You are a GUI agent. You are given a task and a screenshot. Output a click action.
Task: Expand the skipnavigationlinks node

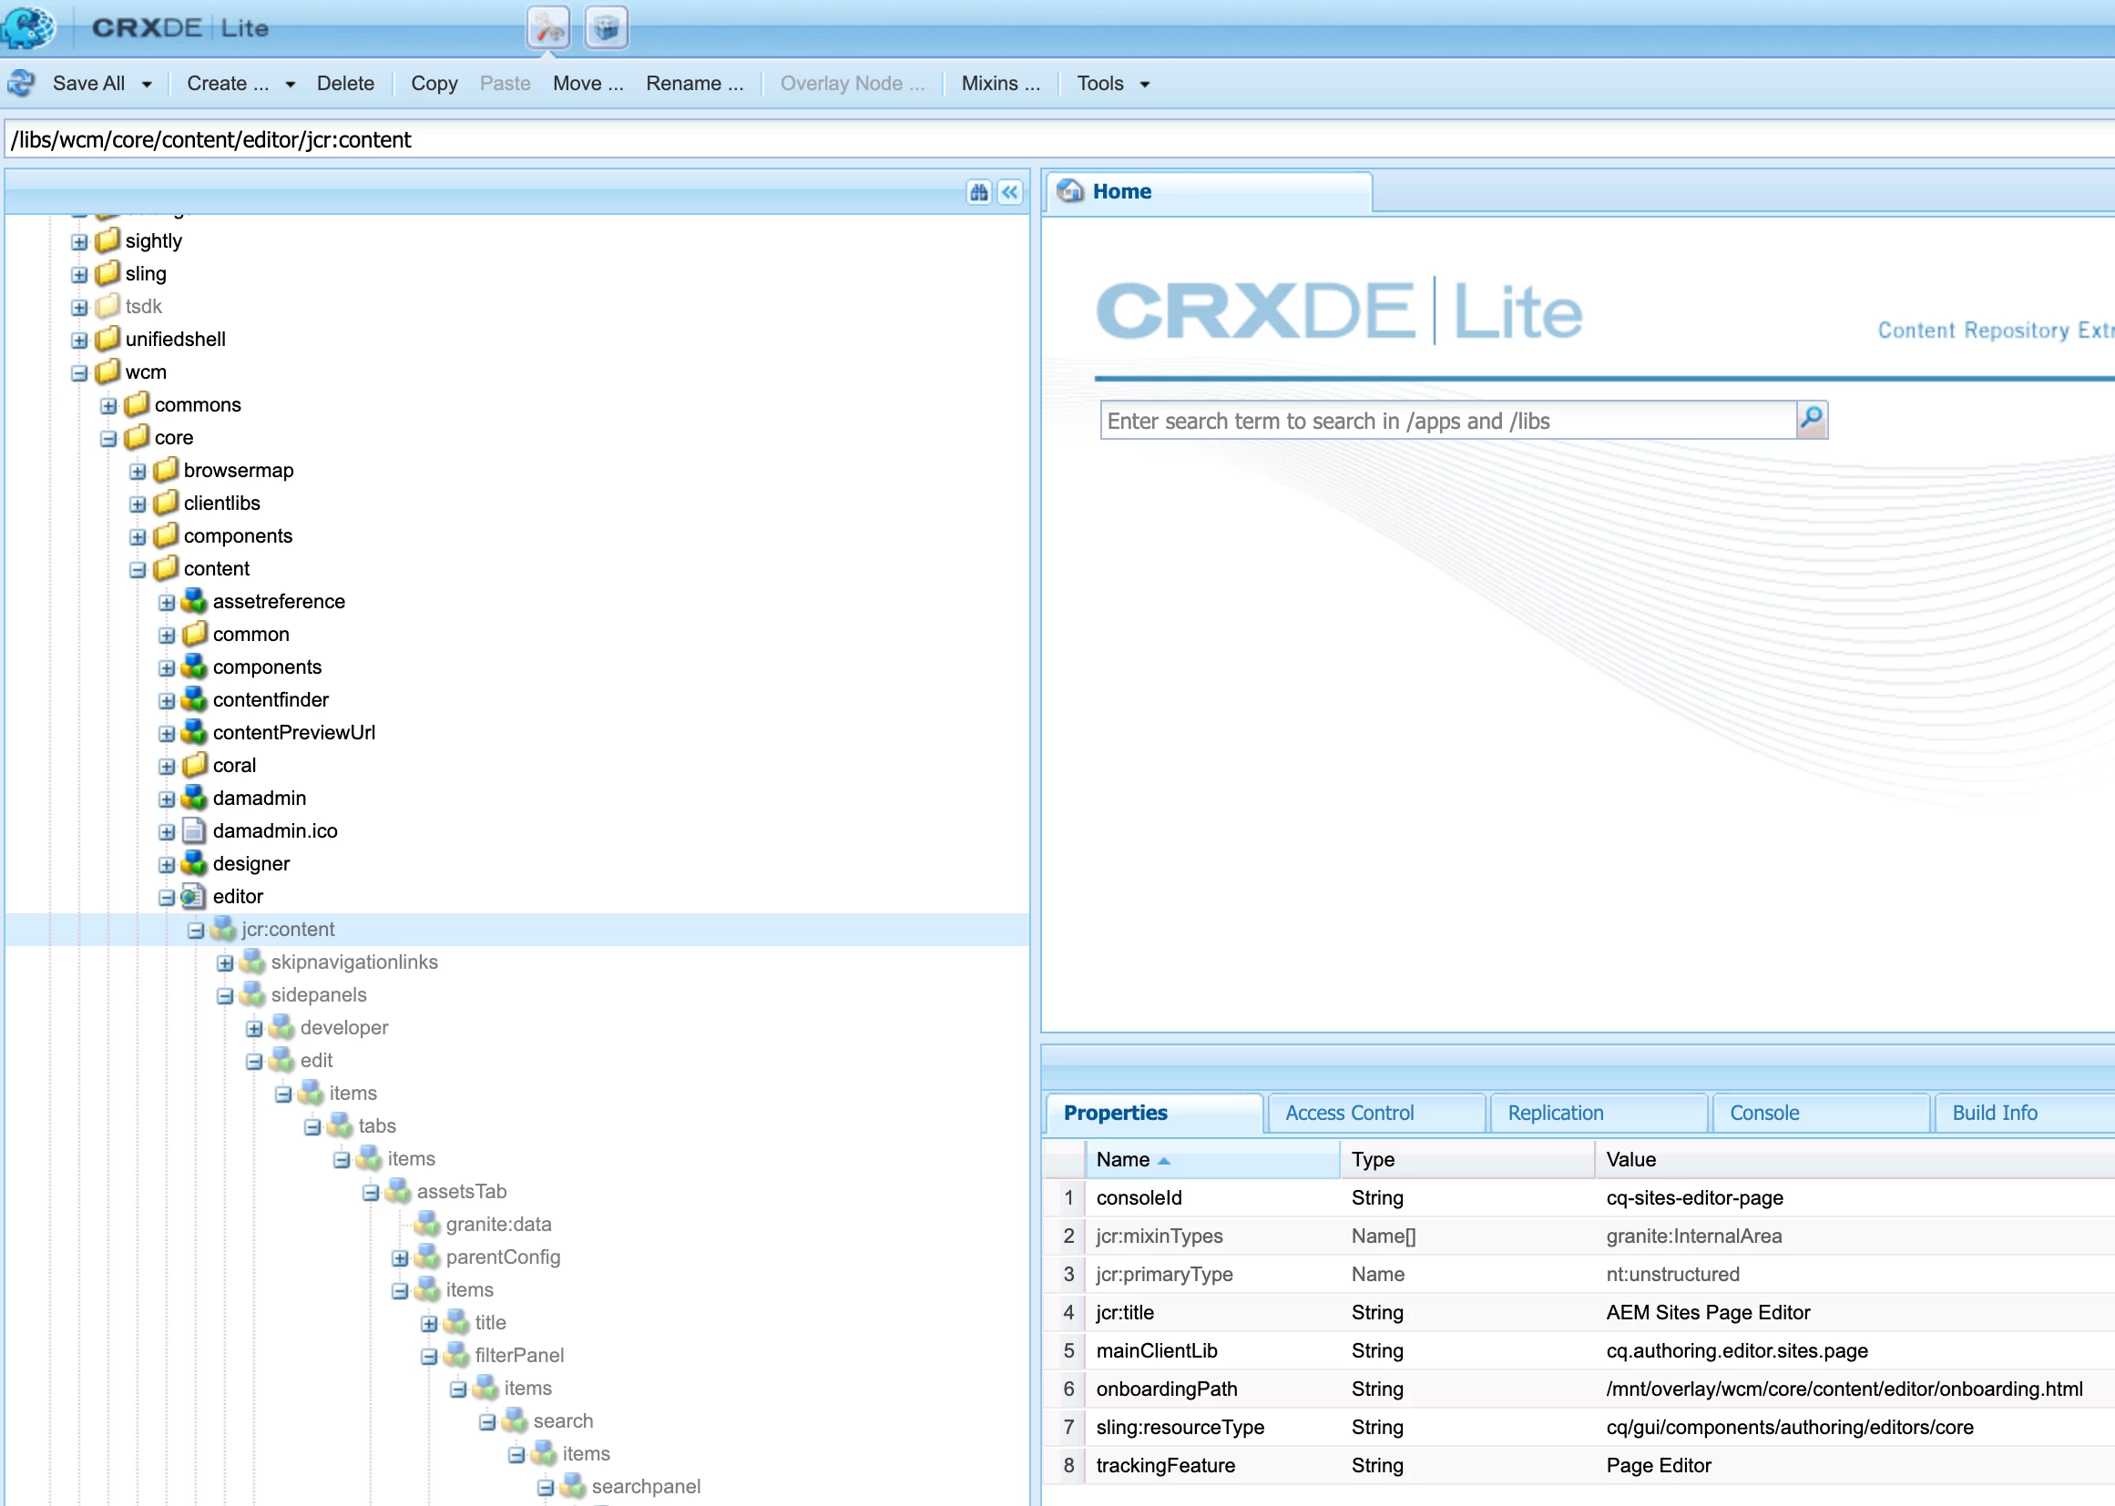224,963
